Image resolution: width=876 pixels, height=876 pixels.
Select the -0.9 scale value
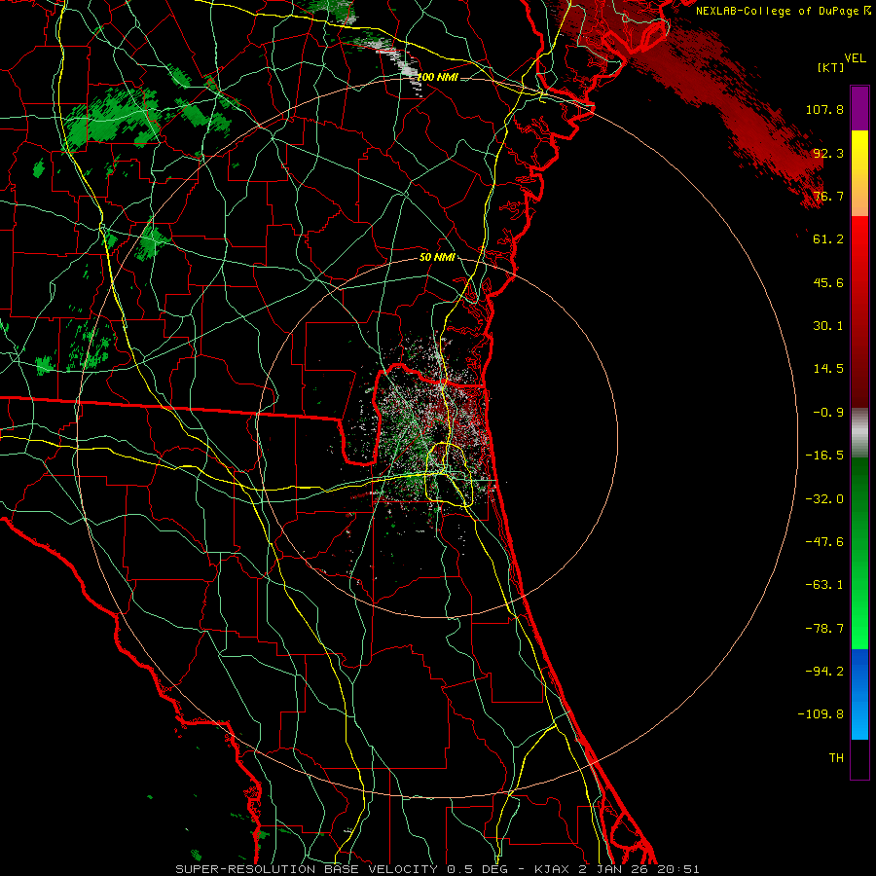tap(828, 413)
